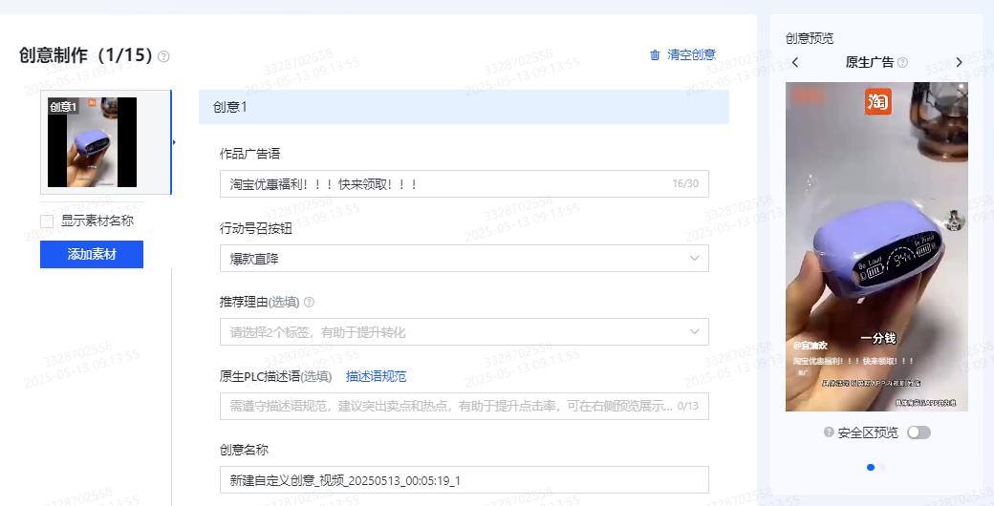Click the 清空创意 link text
This screenshot has width=994, height=506.
692,55
